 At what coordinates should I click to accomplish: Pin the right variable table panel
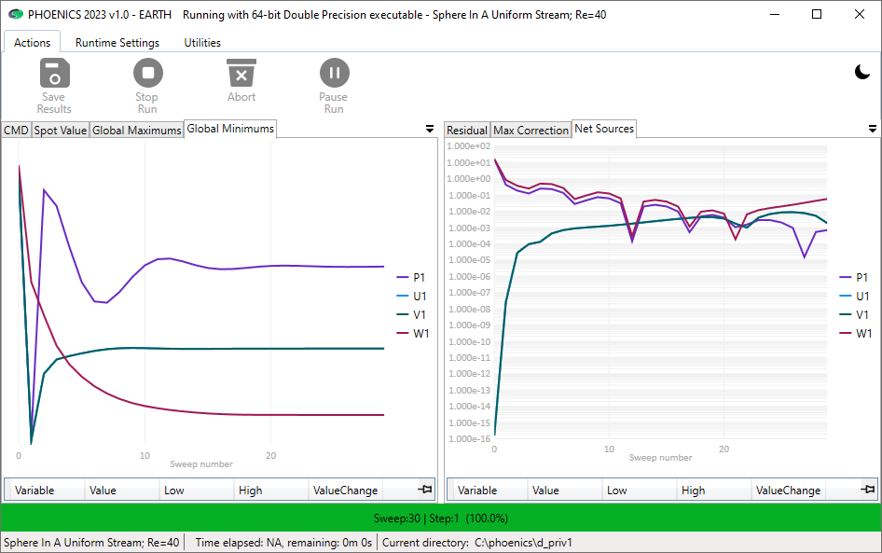tap(868, 490)
